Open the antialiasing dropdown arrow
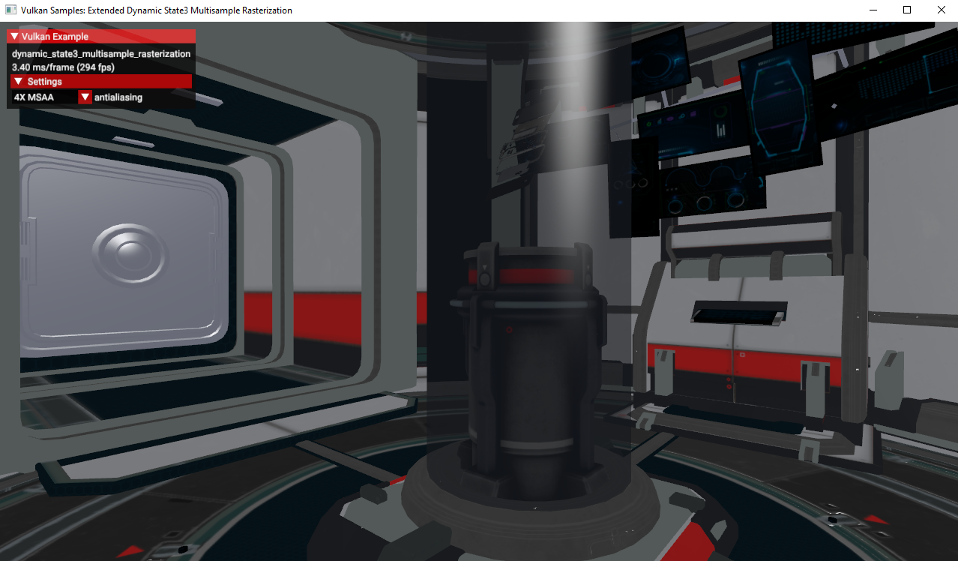 pos(85,97)
